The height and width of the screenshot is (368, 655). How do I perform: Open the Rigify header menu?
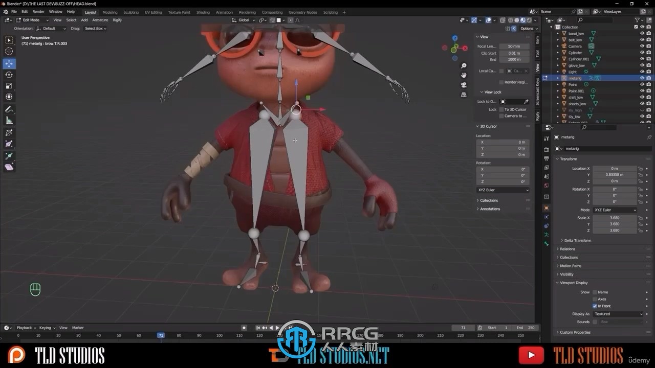(x=117, y=20)
